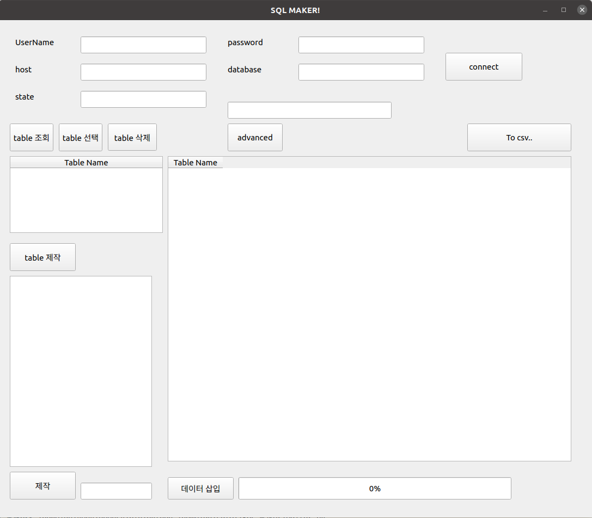Maximize the SQL MAKER! window
The height and width of the screenshot is (518, 592).
pos(564,10)
